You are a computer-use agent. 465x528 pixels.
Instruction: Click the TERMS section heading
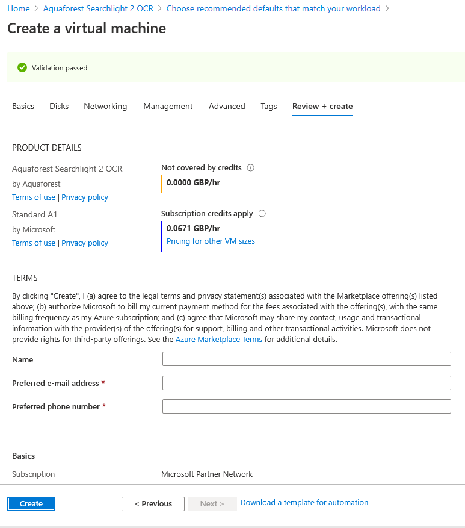pyautogui.click(x=25, y=278)
